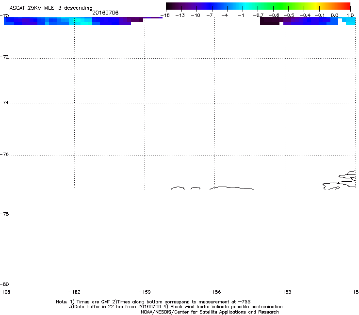
Task: Click the '-153' longitude axis label
Action: click(285, 292)
